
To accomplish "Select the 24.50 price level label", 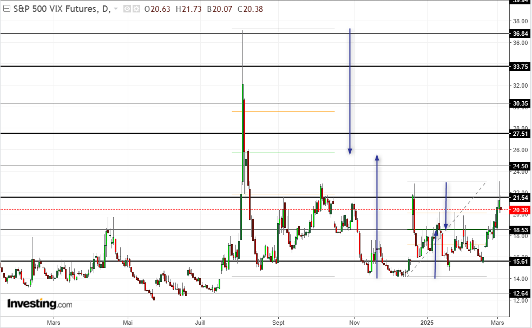I will [x=520, y=166].
